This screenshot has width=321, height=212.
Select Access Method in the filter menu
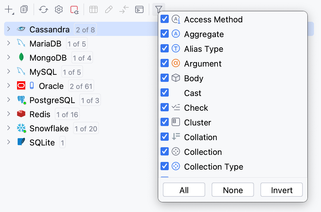213,19
